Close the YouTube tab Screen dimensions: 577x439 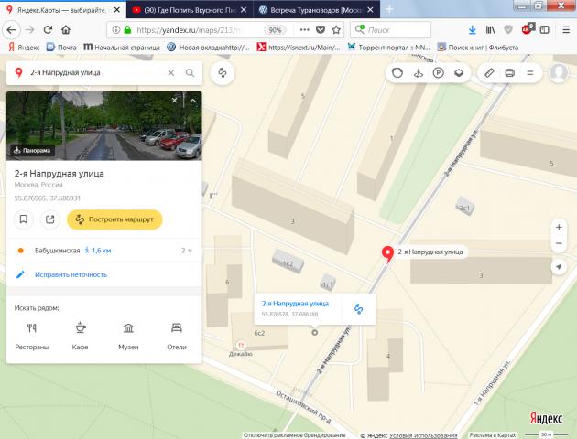click(244, 10)
